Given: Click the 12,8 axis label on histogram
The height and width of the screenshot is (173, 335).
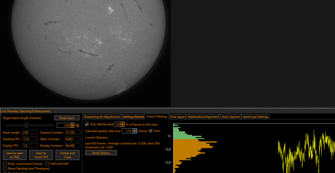Looking at the screenshot, I should click(x=168, y=149).
